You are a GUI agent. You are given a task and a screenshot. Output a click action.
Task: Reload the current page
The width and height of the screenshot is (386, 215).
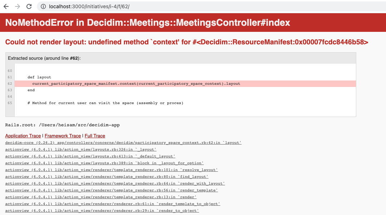tap(28, 6)
